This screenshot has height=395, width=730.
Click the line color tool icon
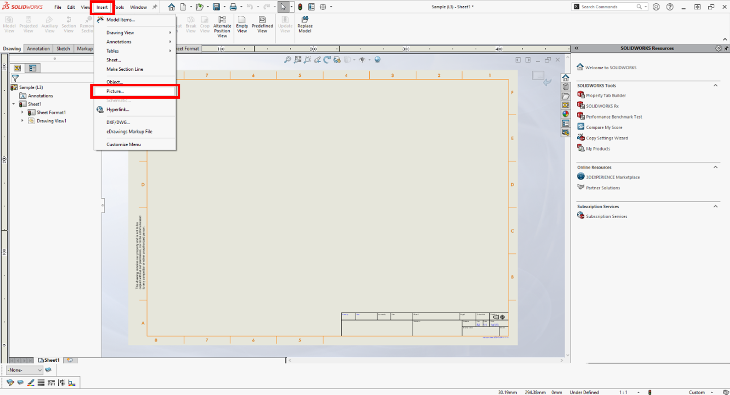click(x=31, y=382)
